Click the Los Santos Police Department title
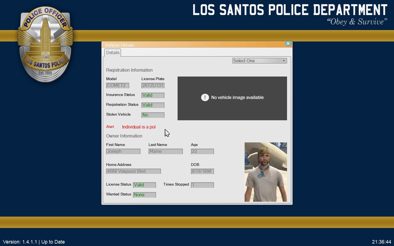The height and width of the screenshot is (246, 394). (290, 10)
